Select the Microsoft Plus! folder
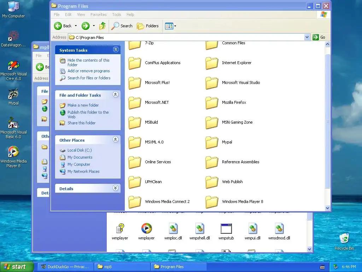 [x=149, y=83]
